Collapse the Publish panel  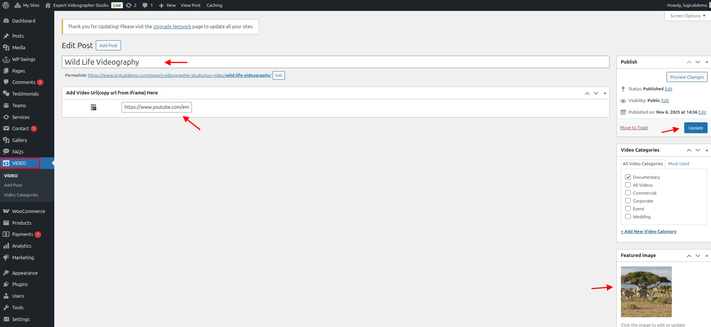(x=706, y=62)
